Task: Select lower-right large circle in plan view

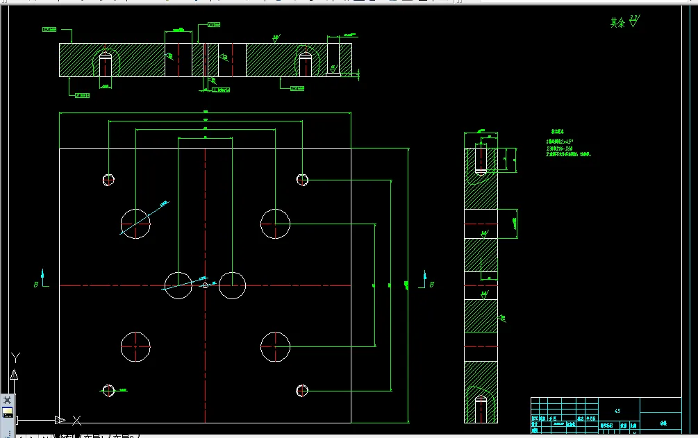Action: [275, 347]
